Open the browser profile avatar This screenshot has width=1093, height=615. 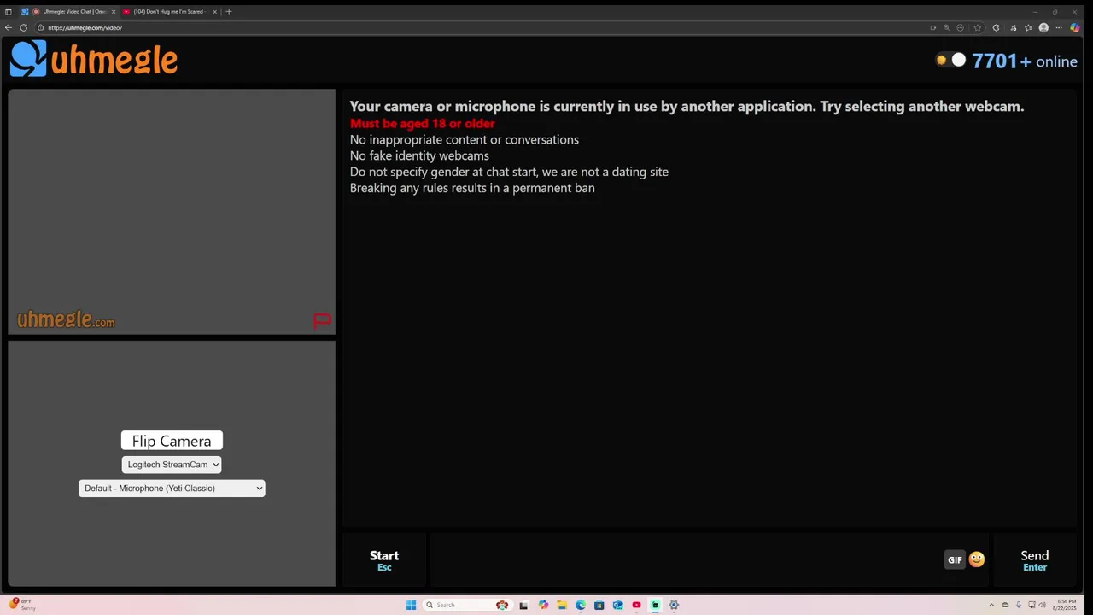click(x=1043, y=27)
